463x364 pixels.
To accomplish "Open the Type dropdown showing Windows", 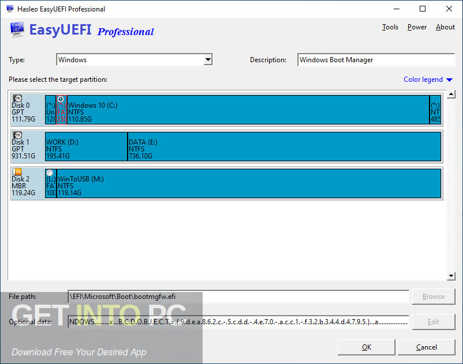I will [135, 60].
